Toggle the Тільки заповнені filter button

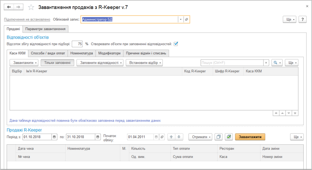(x=57, y=63)
